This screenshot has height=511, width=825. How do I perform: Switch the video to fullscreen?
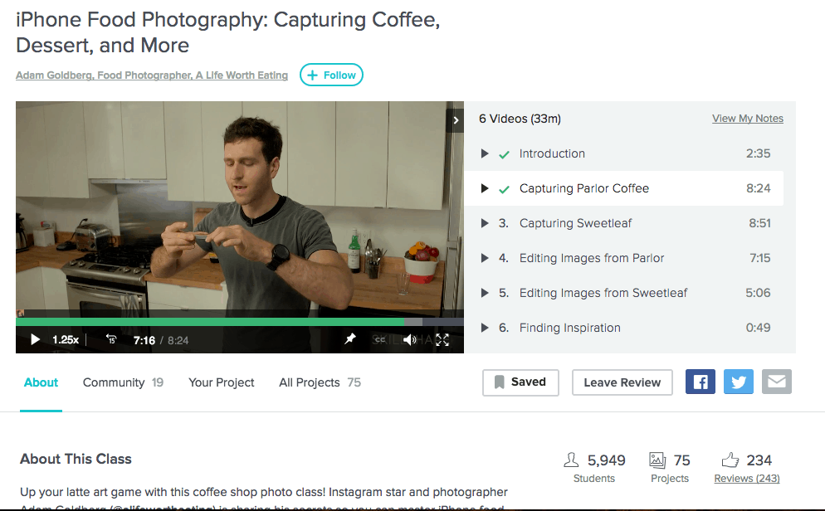coord(442,339)
